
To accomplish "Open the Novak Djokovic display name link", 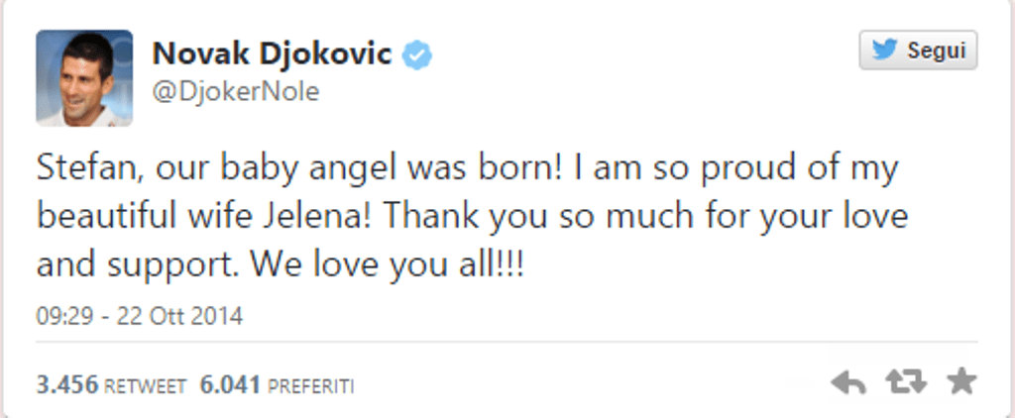I will click(x=272, y=54).
